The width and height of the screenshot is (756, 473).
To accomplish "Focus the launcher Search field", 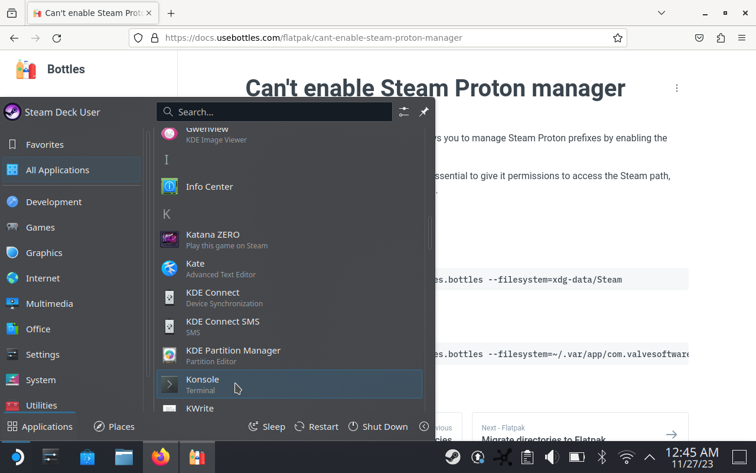I will point(274,112).
